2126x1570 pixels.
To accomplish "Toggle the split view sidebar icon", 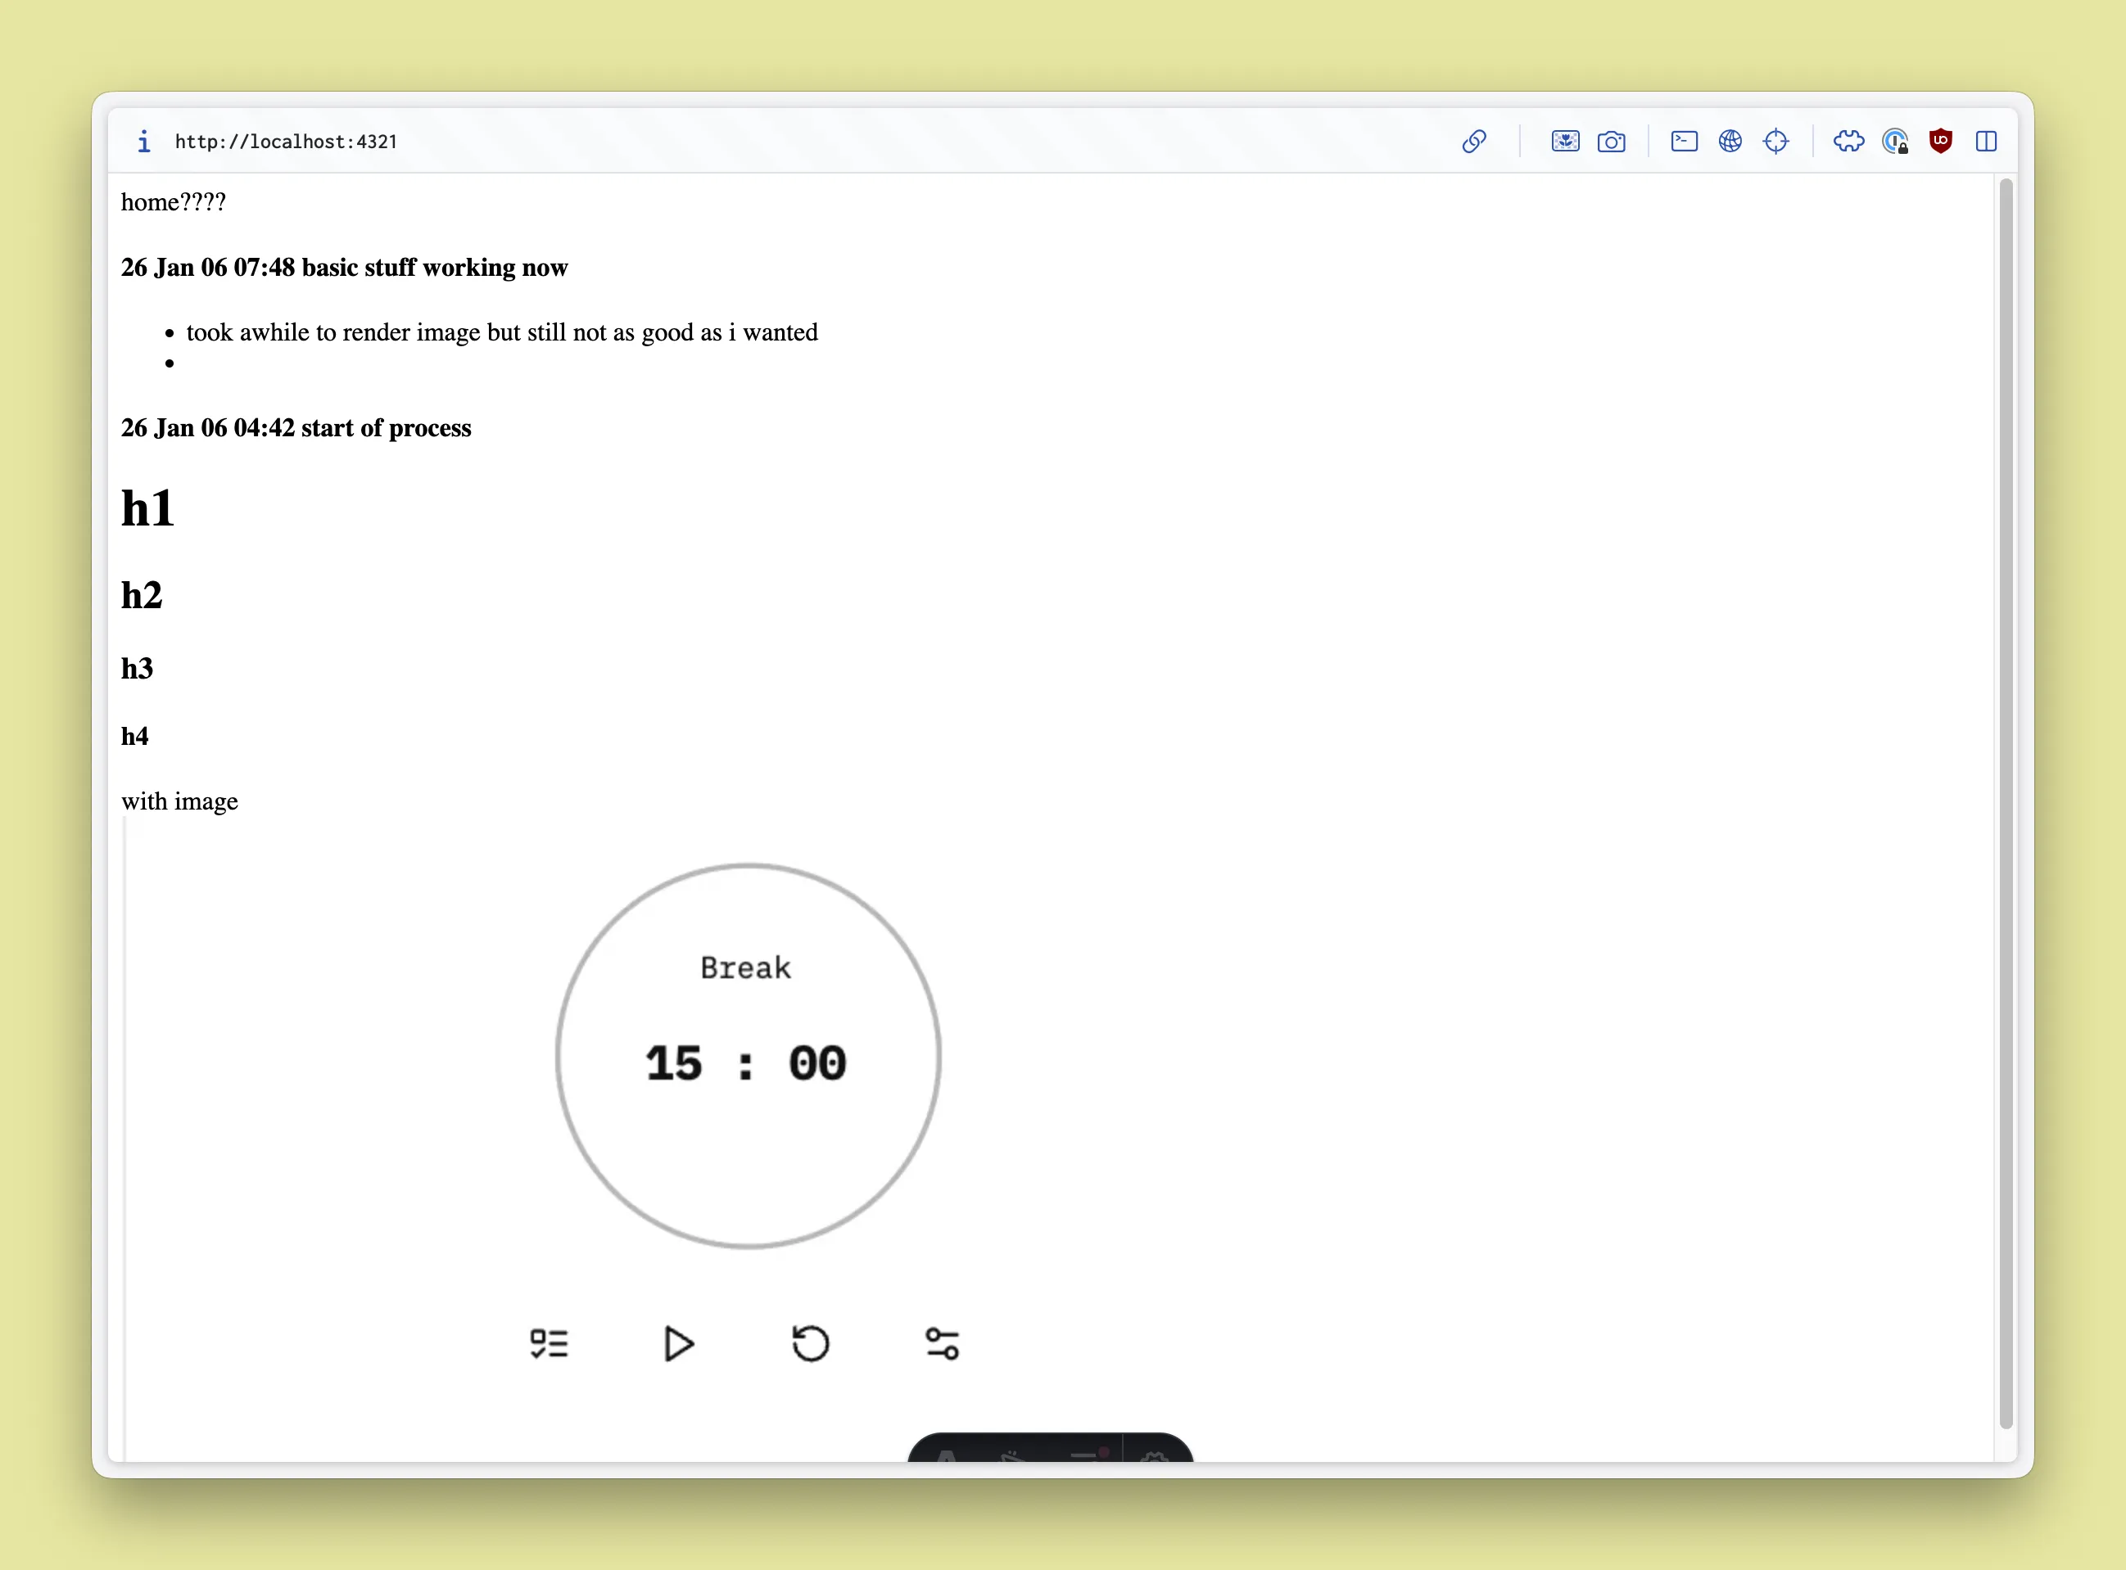I will coord(1985,142).
